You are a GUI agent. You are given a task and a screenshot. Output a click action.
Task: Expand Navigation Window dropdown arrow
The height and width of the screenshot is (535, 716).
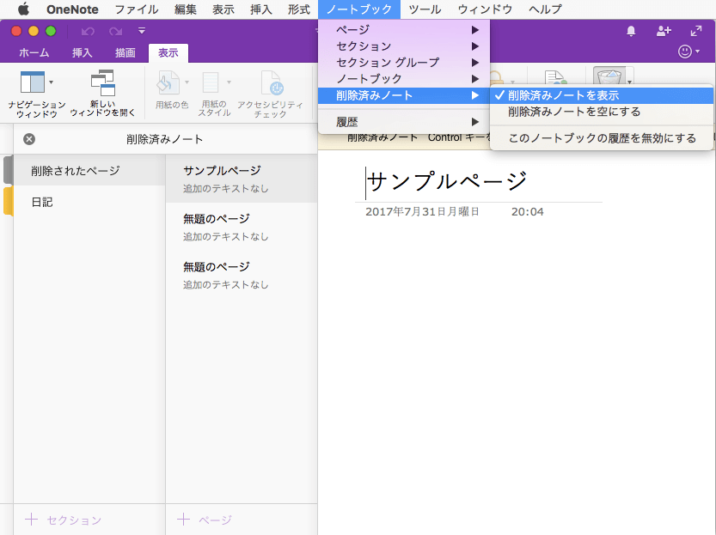coord(52,82)
